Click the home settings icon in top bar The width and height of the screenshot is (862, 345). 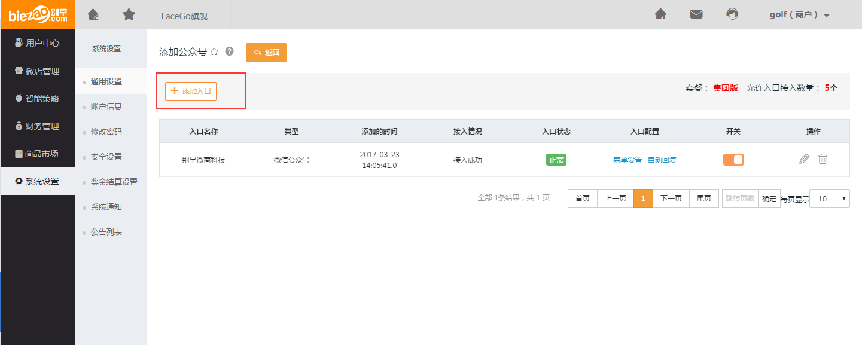coord(93,14)
